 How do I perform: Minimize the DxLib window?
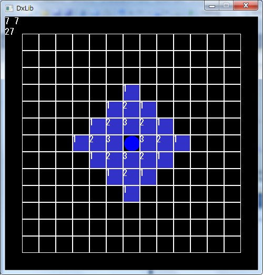pyautogui.click(x=212, y=6)
